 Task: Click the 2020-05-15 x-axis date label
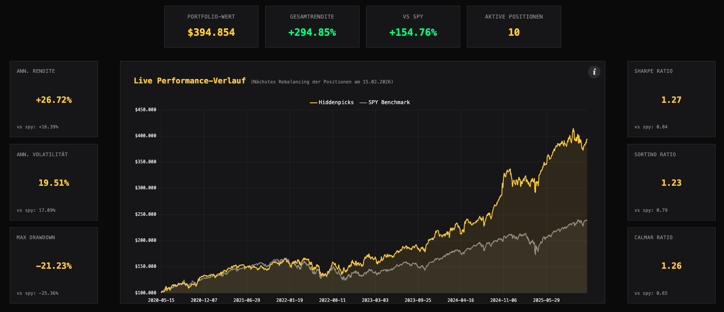click(161, 300)
